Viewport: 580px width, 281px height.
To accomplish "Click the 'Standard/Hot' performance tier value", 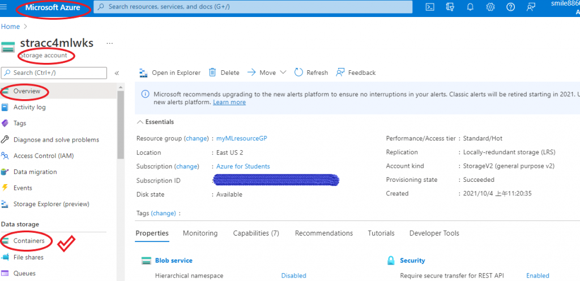I will pyautogui.click(x=483, y=138).
